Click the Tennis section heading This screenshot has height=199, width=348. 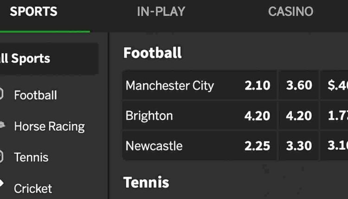click(146, 182)
